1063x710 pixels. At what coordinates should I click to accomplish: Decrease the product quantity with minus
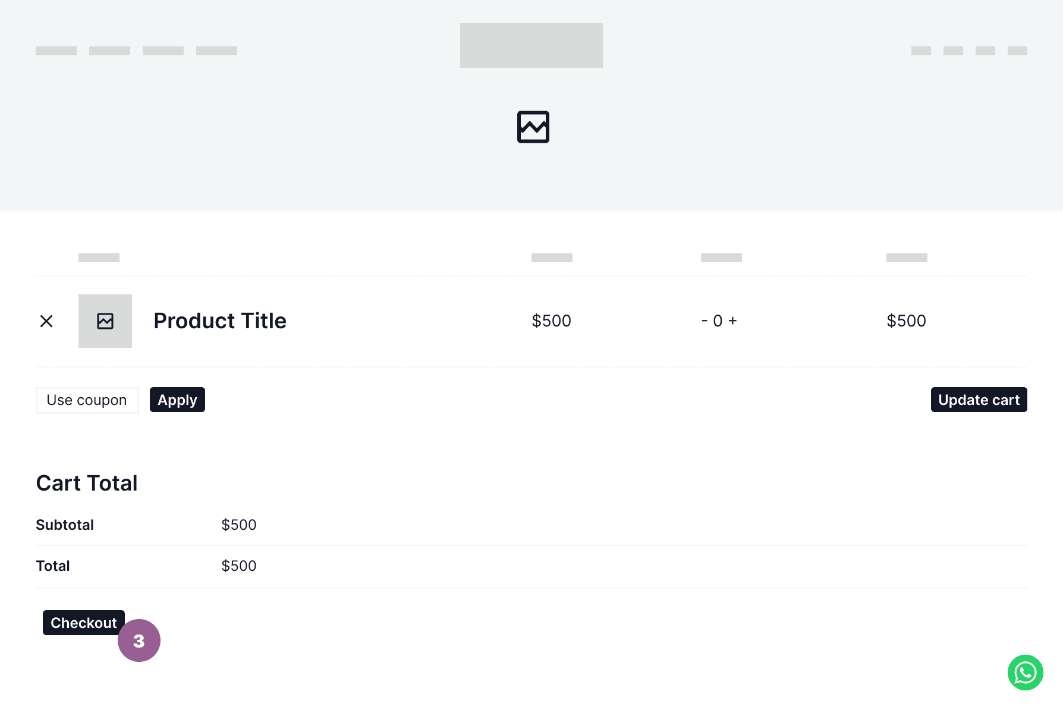704,321
